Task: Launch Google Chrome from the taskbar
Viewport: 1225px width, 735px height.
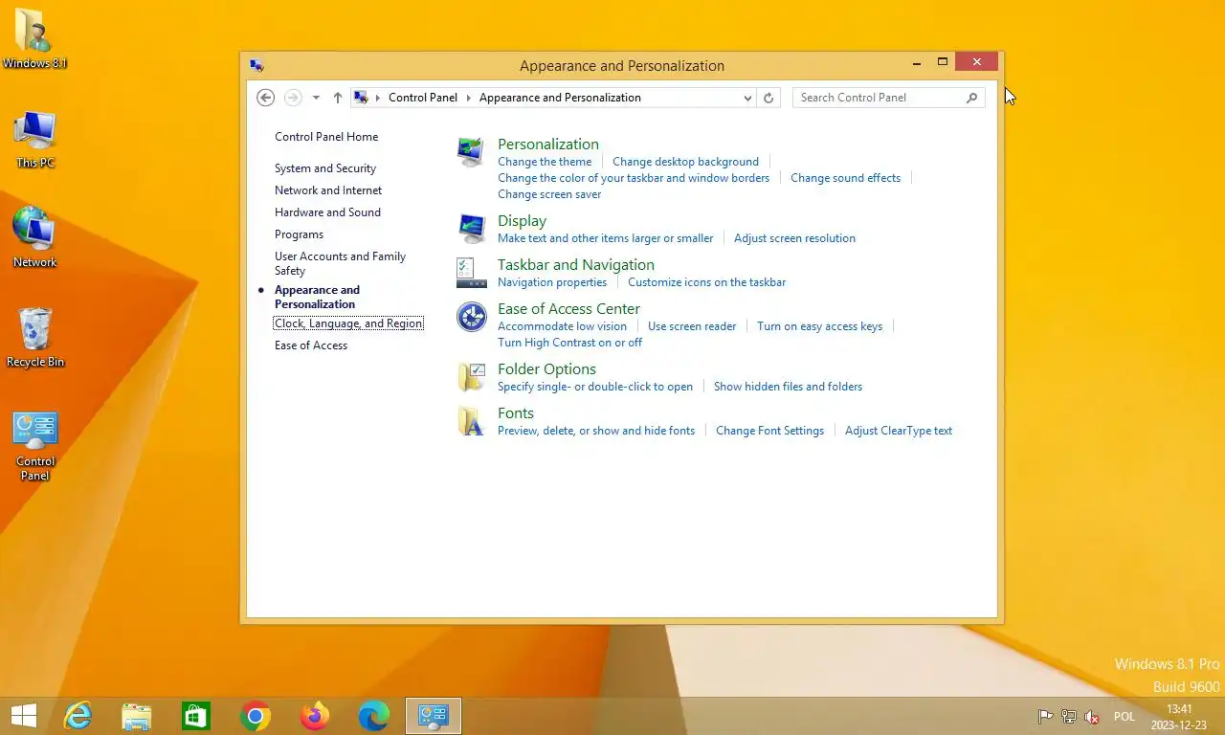Action: pyautogui.click(x=256, y=716)
